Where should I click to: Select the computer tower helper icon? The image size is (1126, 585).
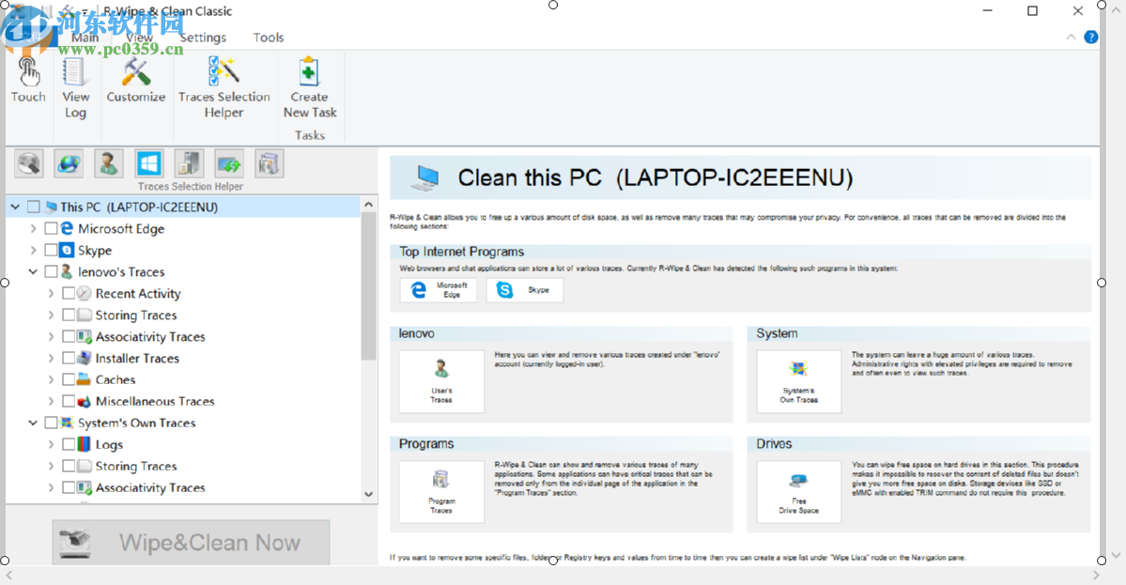pos(190,163)
